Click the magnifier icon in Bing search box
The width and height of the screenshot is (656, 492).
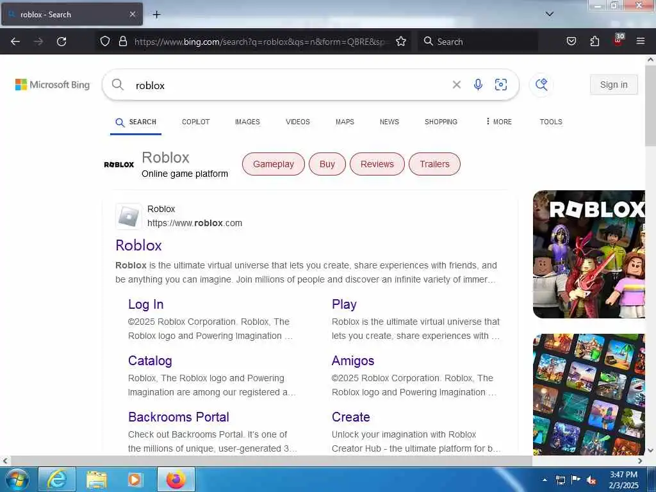(x=118, y=85)
